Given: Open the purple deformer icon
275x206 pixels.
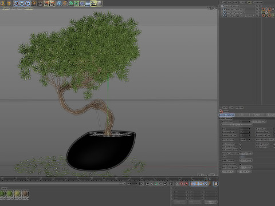Looking at the screenshot, I should point(82,3).
